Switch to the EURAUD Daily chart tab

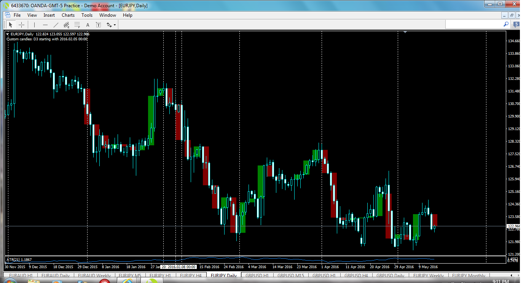point(55,276)
